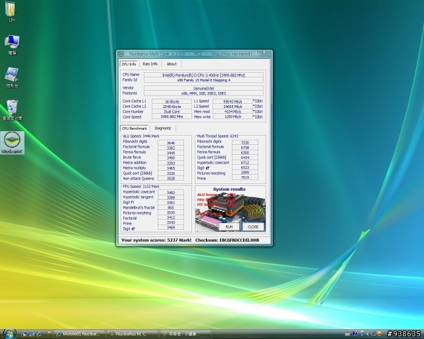This screenshot has height=339, width=424.
Task: Click the Hyperbolic tangent FPU score
Action: [171, 197]
